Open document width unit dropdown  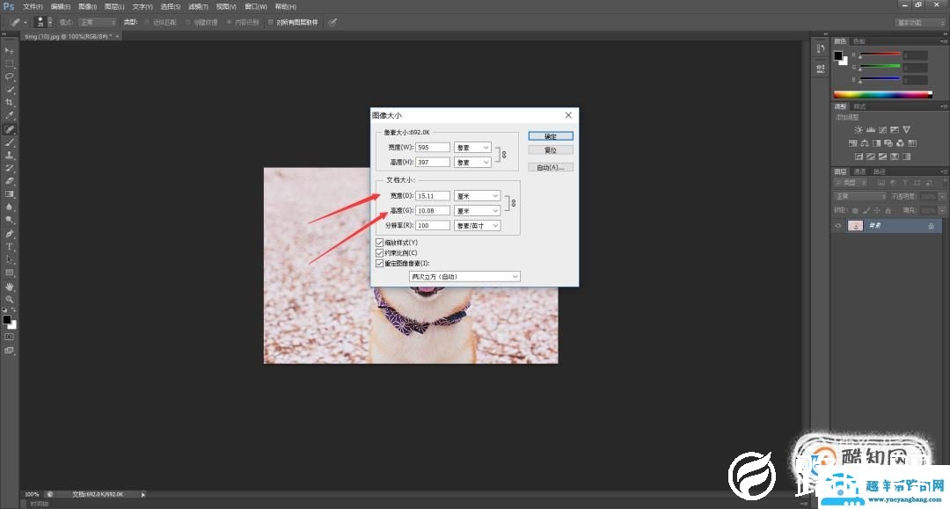[x=478, y=195]
